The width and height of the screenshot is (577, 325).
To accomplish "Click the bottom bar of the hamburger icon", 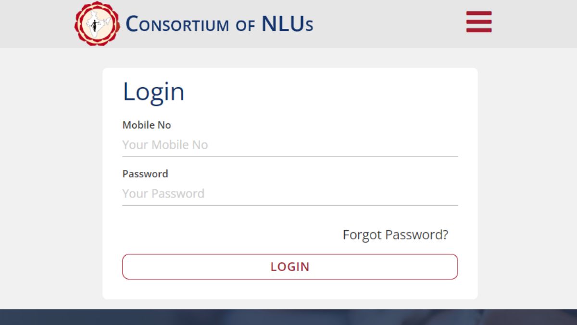I will click(x=479, y=30).
